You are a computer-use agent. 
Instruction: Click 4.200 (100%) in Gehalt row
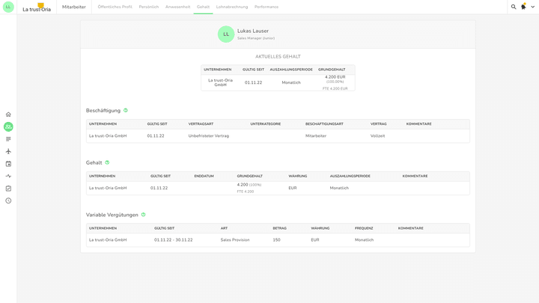[x=249, y=185]
